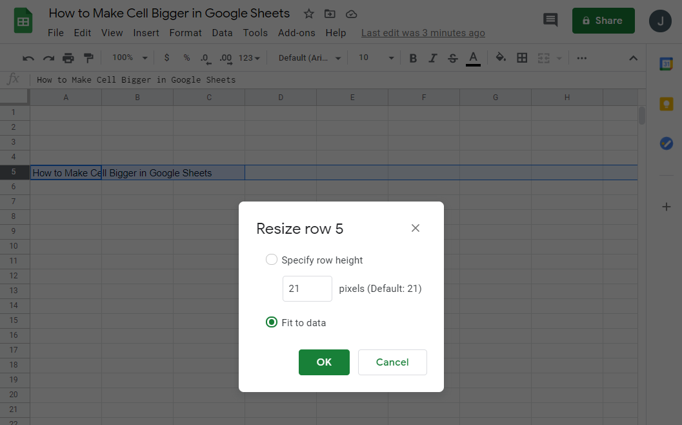682x425 pixels.
Task: Open the zoom 100% dropdown
Action: point(130,58)
